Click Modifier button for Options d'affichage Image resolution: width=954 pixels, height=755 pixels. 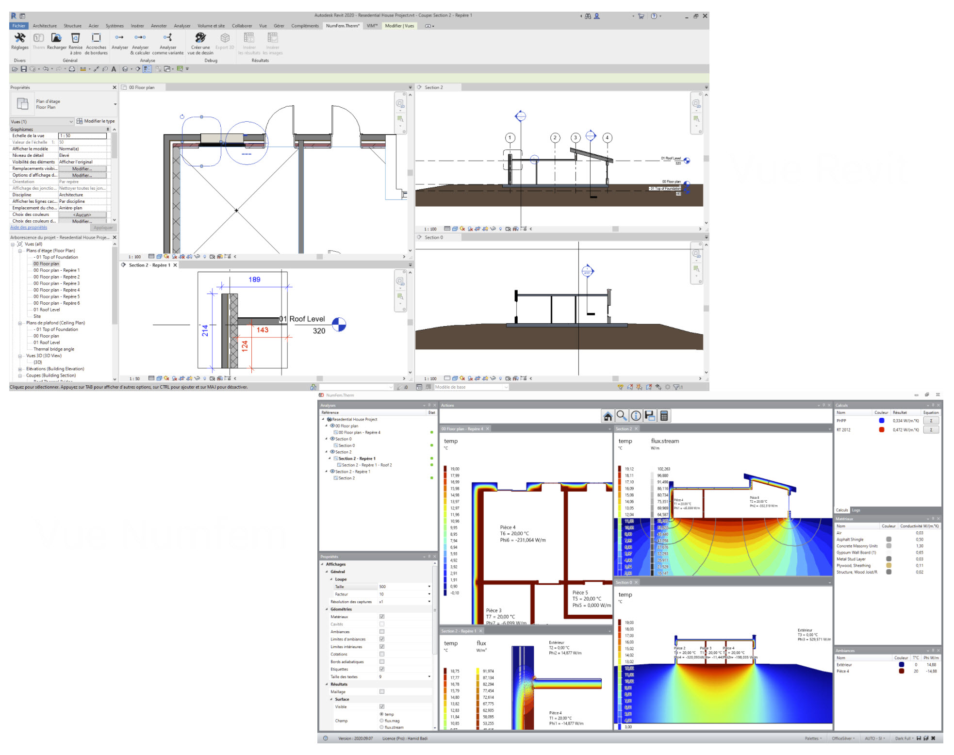tap(82, 175)
